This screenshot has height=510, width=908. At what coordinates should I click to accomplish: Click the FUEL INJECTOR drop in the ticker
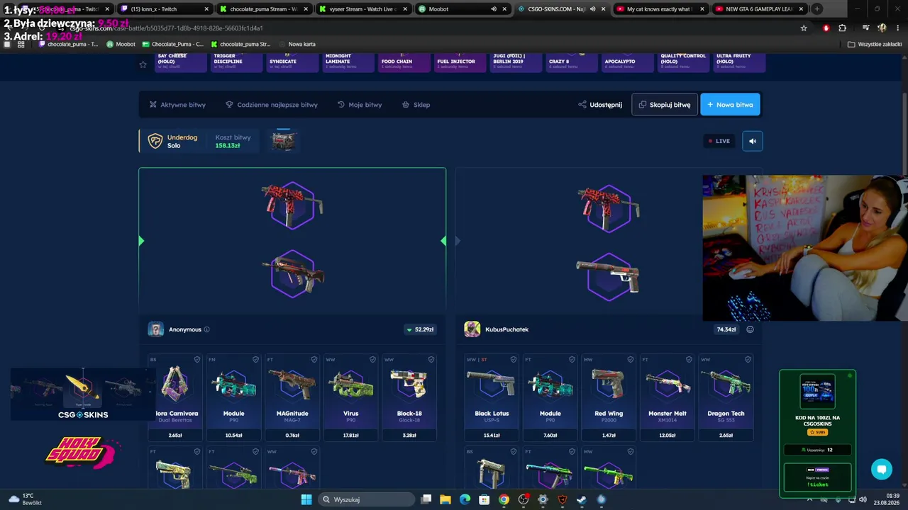click(460, 62)
